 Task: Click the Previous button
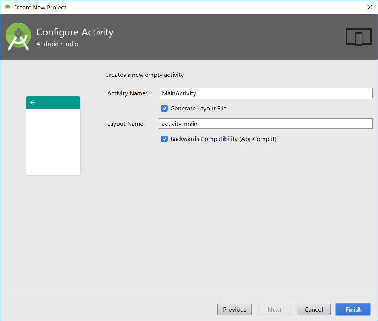tap(234, 309)
